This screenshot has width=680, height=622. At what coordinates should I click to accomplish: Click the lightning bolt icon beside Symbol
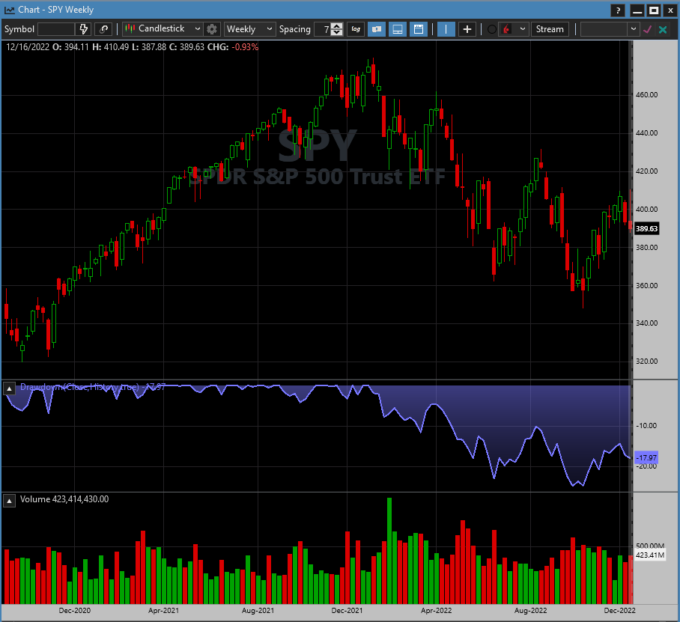83,29
